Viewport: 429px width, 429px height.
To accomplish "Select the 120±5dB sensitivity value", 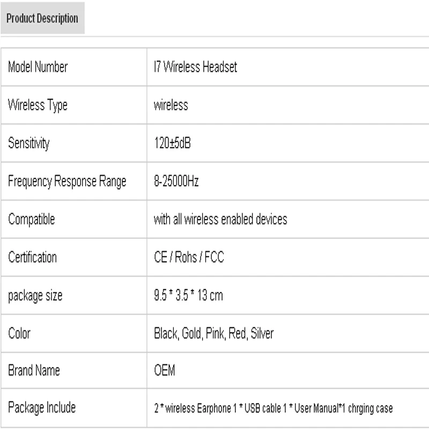I will click(x=172, y=143).
